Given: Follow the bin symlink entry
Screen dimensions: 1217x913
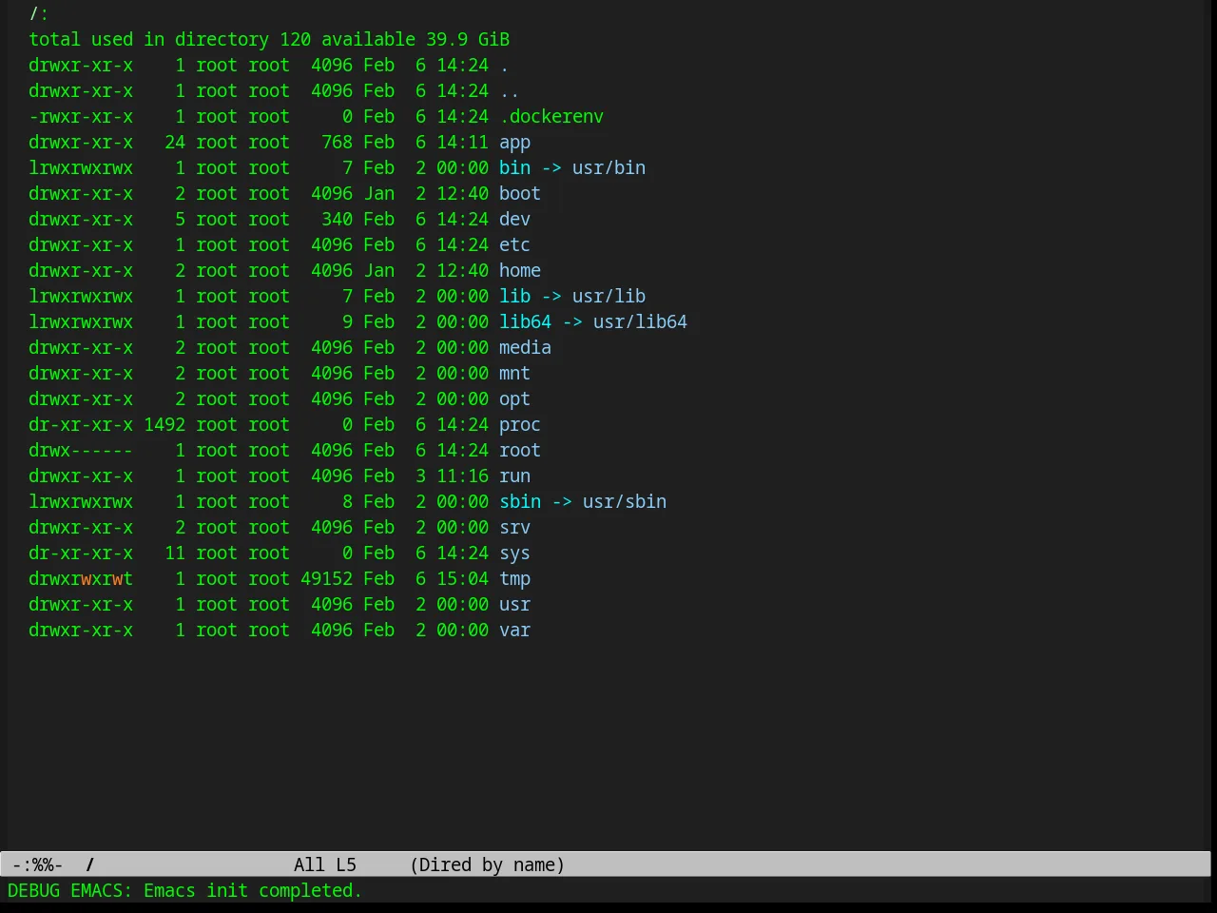Looking at the screenshot, I should pos(514,168).
